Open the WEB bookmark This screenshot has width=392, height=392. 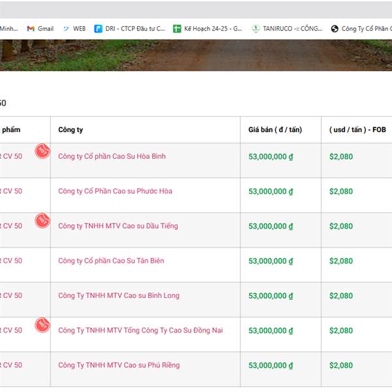(x=74, y=29)
